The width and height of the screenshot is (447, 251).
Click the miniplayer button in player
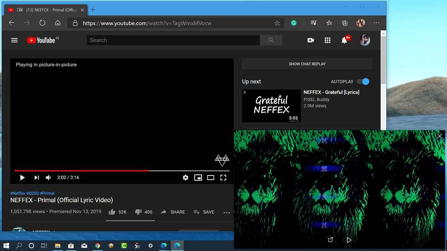[198, 178]
